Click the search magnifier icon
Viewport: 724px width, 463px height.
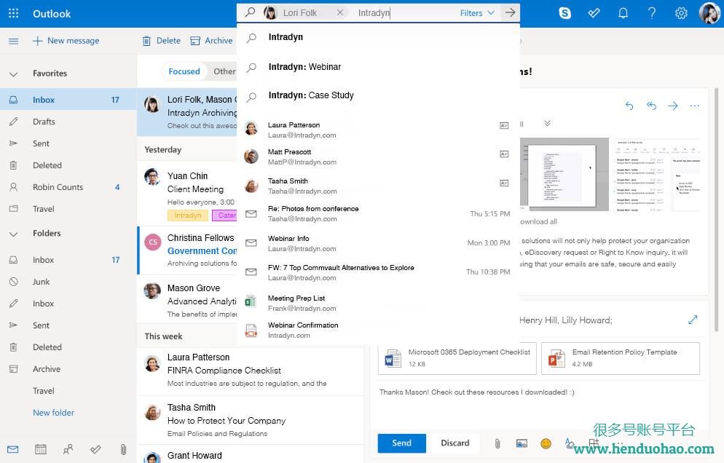(x=250, y=12)
